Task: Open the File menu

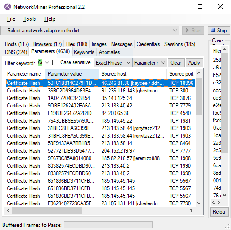Action: [x=11, y=19]
